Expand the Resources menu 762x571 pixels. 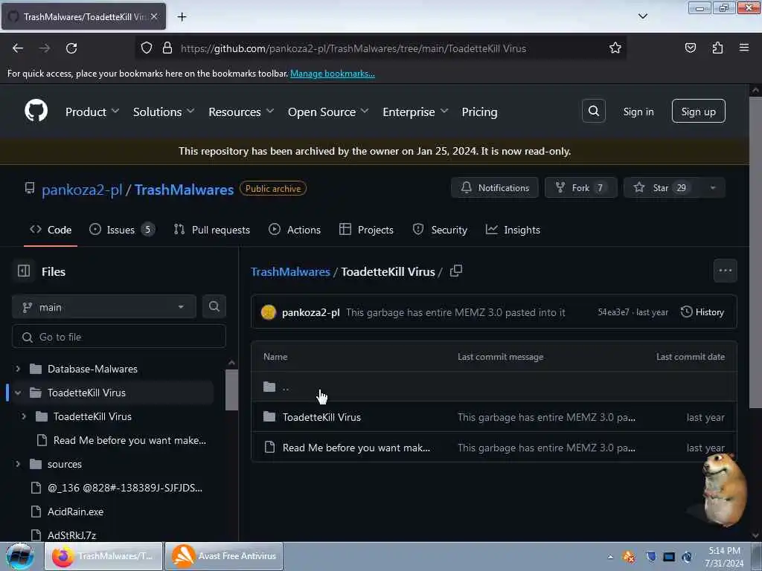pos(241,112)
